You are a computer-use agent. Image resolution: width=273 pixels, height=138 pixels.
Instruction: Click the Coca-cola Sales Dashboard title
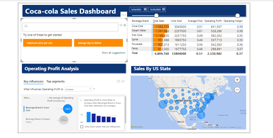[x=71, y=11]
